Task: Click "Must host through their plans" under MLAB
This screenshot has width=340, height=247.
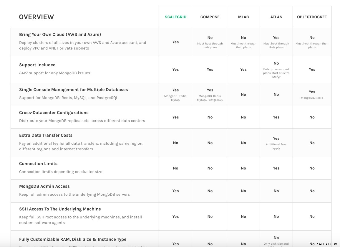Action: (243, 45)
